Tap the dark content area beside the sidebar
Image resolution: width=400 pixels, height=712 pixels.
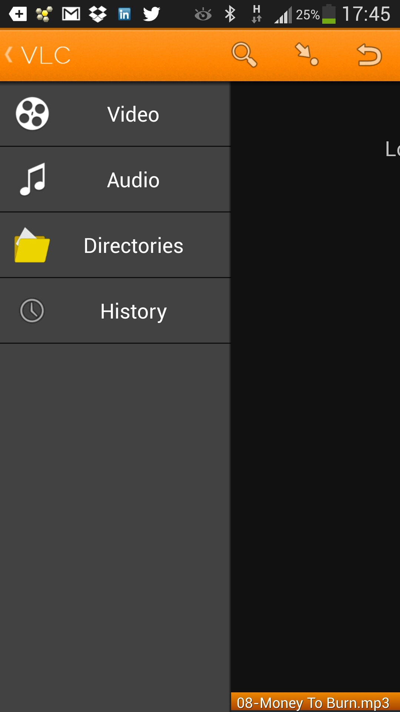[x=315, y=408]
